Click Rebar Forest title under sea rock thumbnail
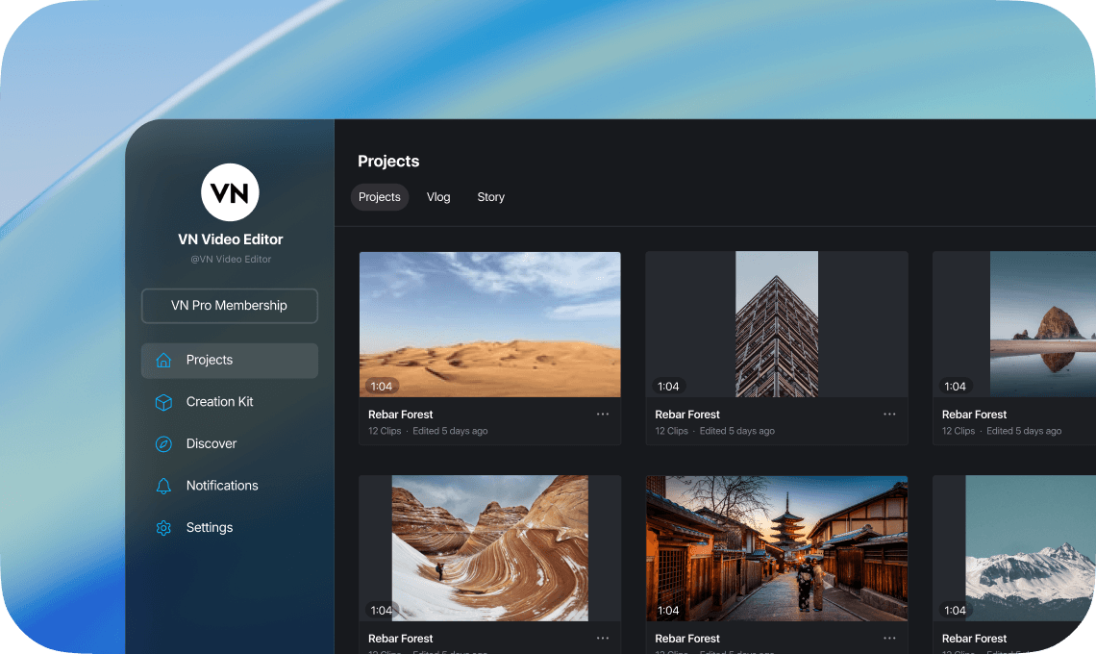 [x=974, y=415]
